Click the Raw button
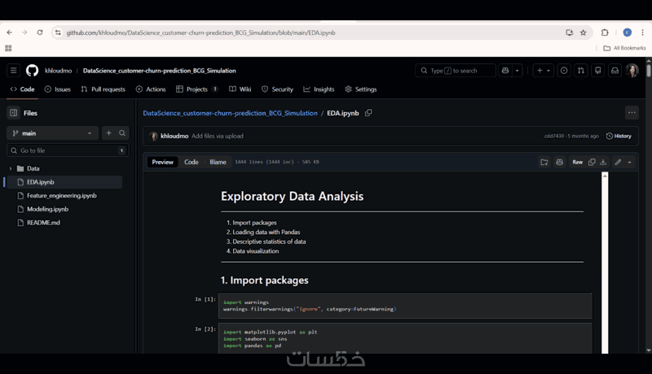This screenshot has width=652, height=374. (577, 162)
